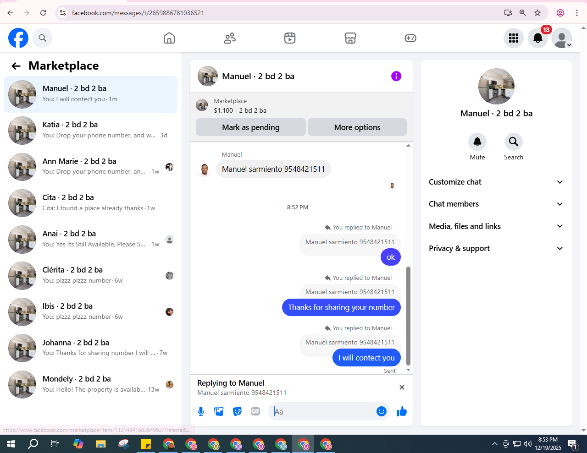Open site information icon in address bar
This screenshot has width=587, height=453.
click(63, 13)
